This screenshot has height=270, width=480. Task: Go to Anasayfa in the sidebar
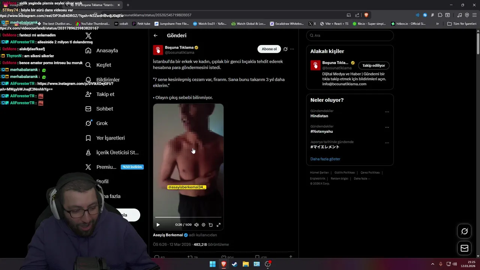[x=102, y=51]
